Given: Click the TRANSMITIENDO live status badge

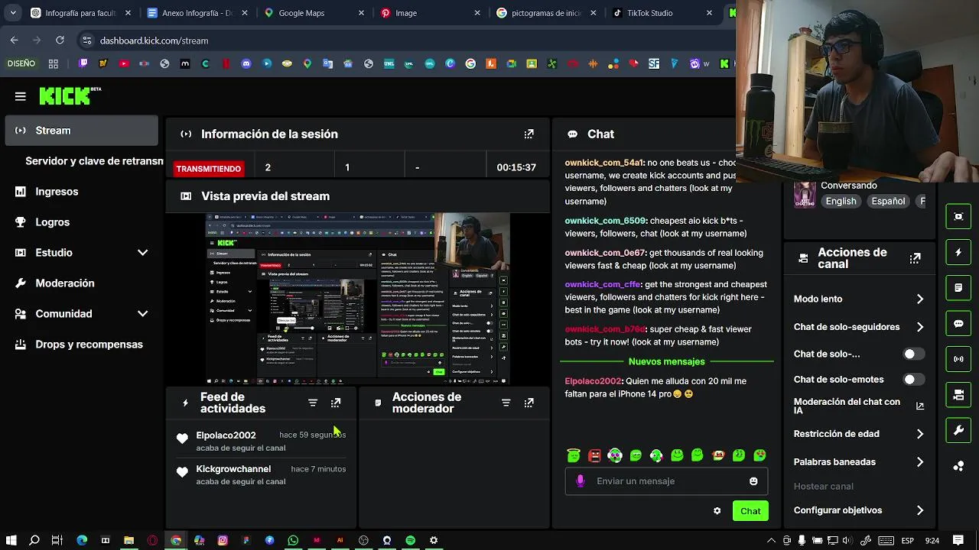Looking at the screenshot, I should [x=208, y=168].
